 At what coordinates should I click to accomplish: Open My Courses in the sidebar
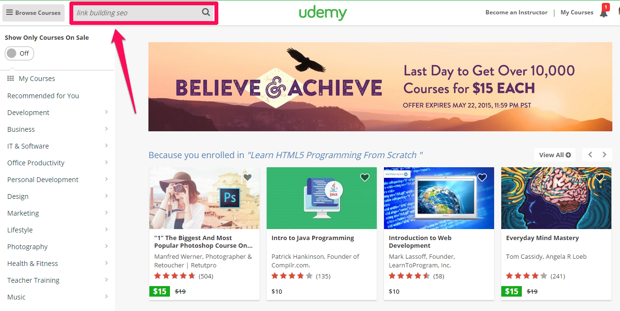(37, 79)
